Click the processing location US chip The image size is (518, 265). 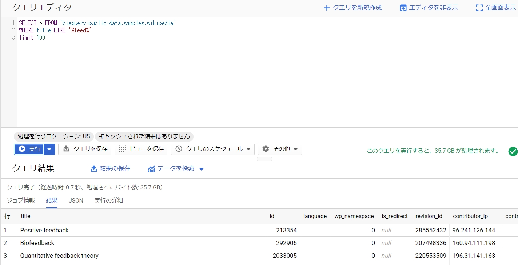point(54,136)
